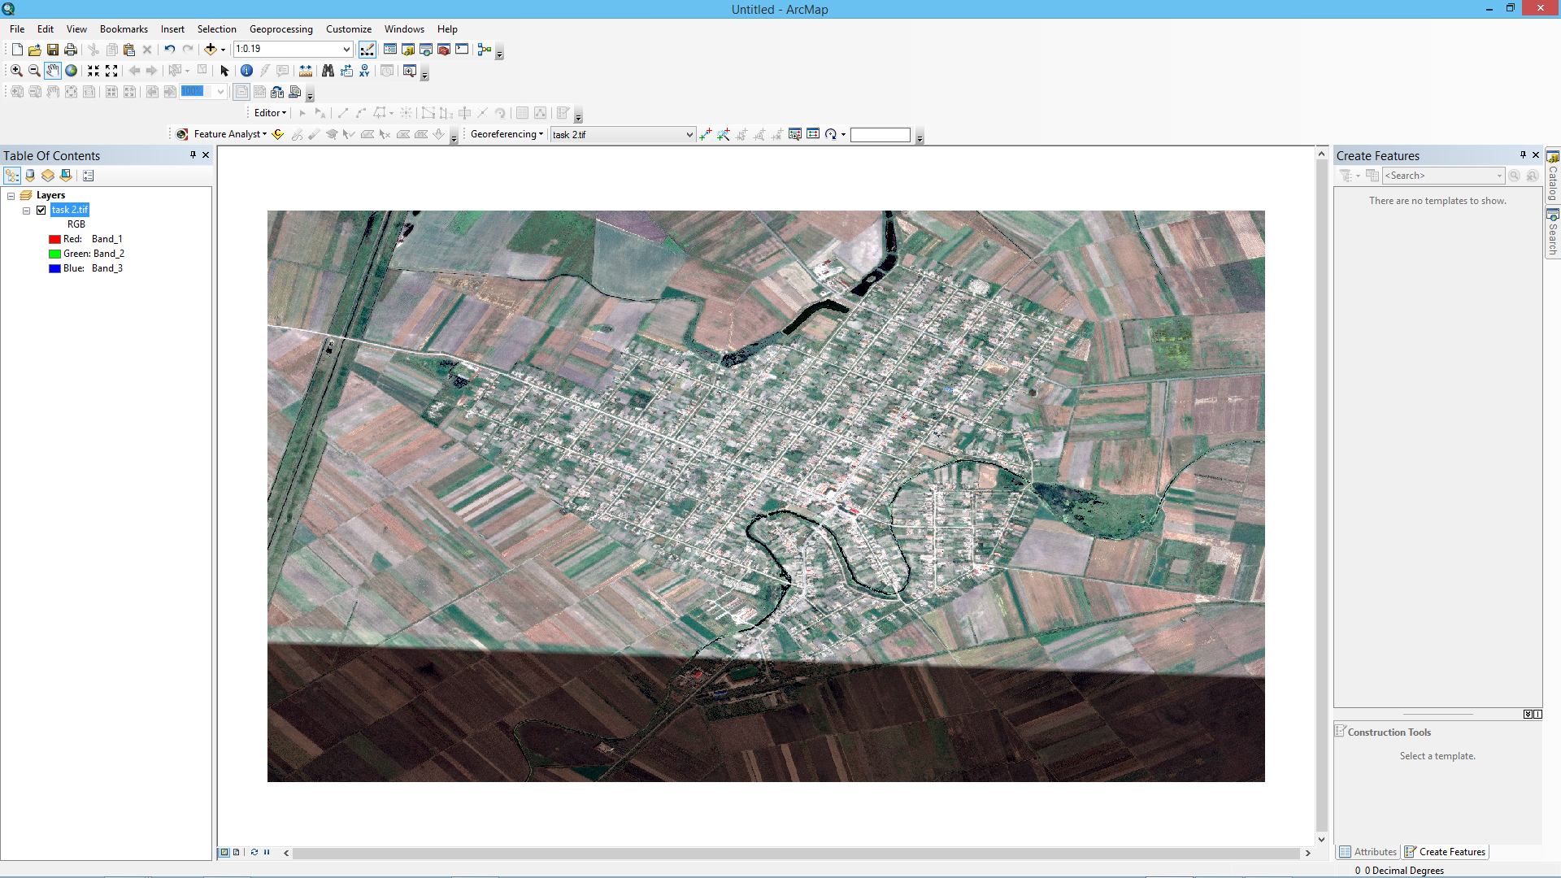Collapse the Layers tree node
This screenshot has width=1561, height=878.
point(11,196)
